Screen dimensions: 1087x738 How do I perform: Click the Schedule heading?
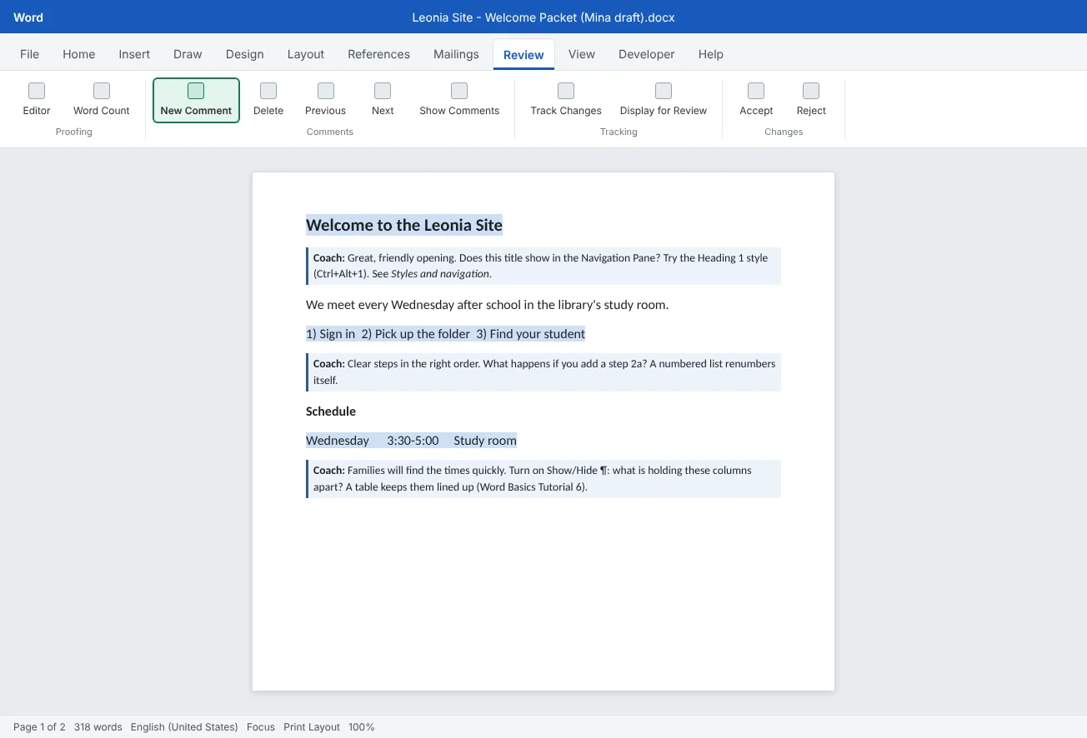coord(331,411)
